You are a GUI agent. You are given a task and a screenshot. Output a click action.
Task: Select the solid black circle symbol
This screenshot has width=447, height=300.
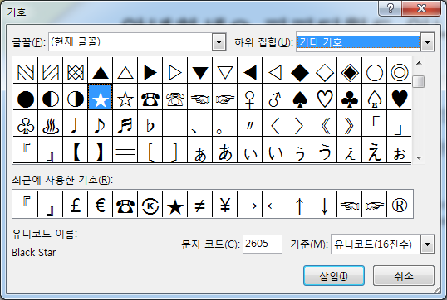tap(26, 99)
